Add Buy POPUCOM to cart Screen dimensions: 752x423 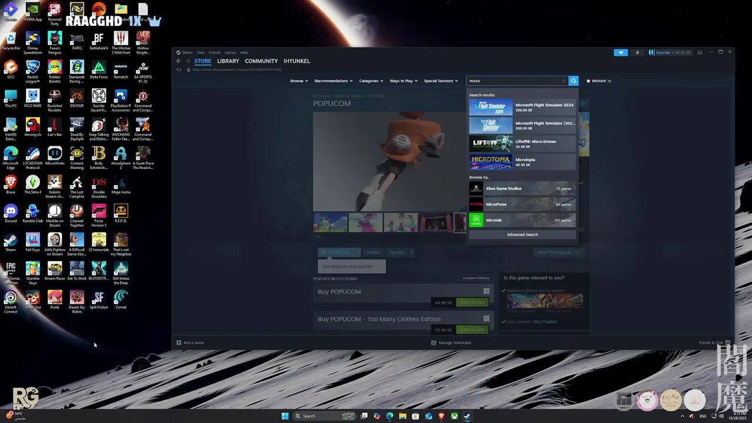472,302
